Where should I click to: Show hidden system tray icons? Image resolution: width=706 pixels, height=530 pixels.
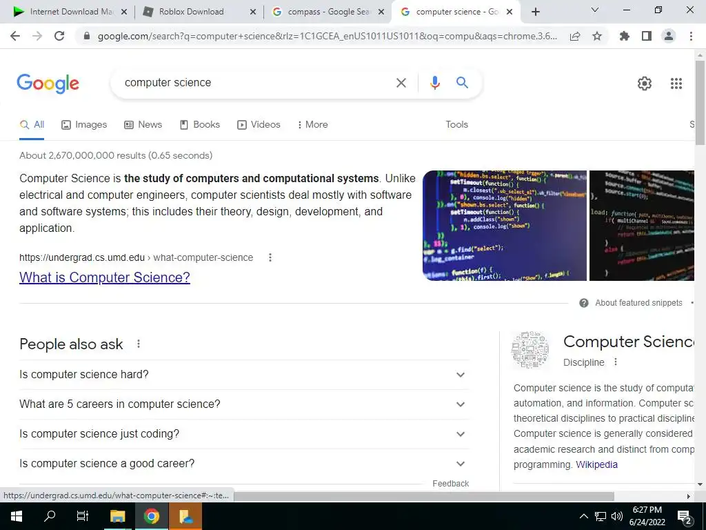coord(583,516)
